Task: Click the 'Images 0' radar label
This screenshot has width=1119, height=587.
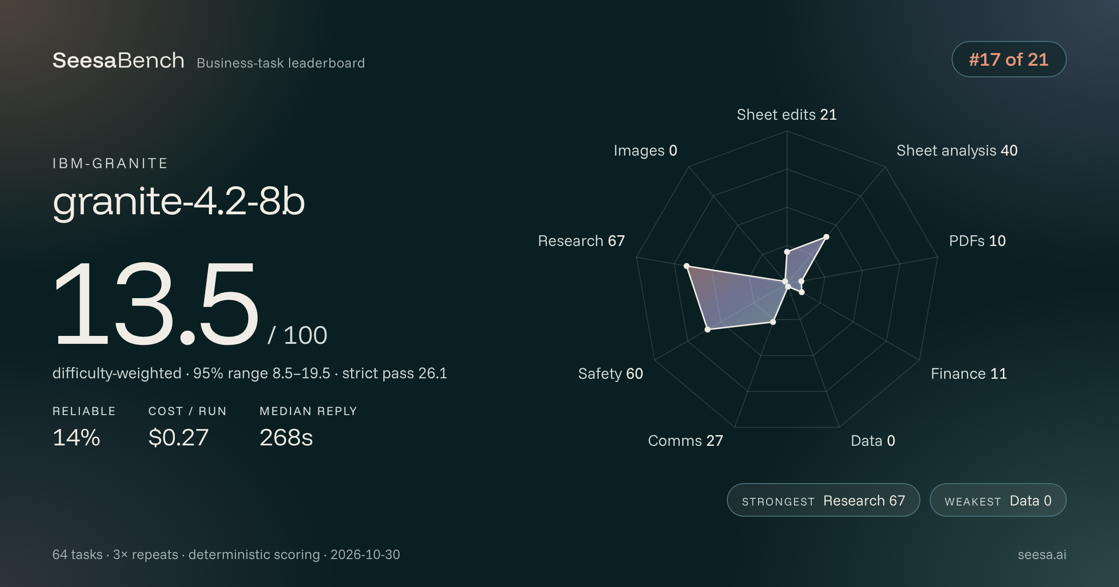Action: pos(645,150)
